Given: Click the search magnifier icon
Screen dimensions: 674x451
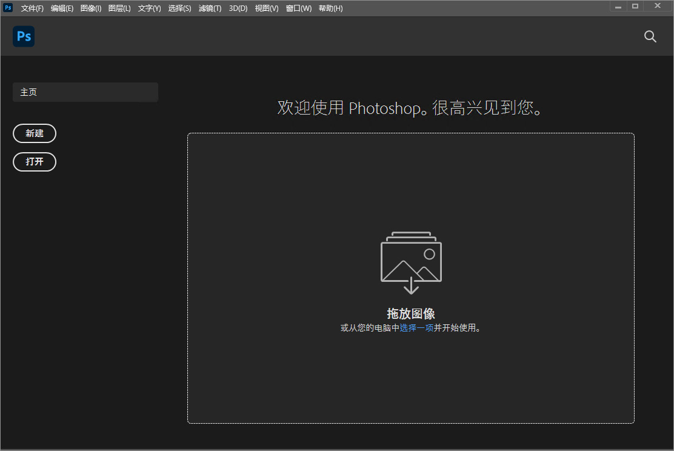Looking at the screenshot, I should (x=650, y=36).
